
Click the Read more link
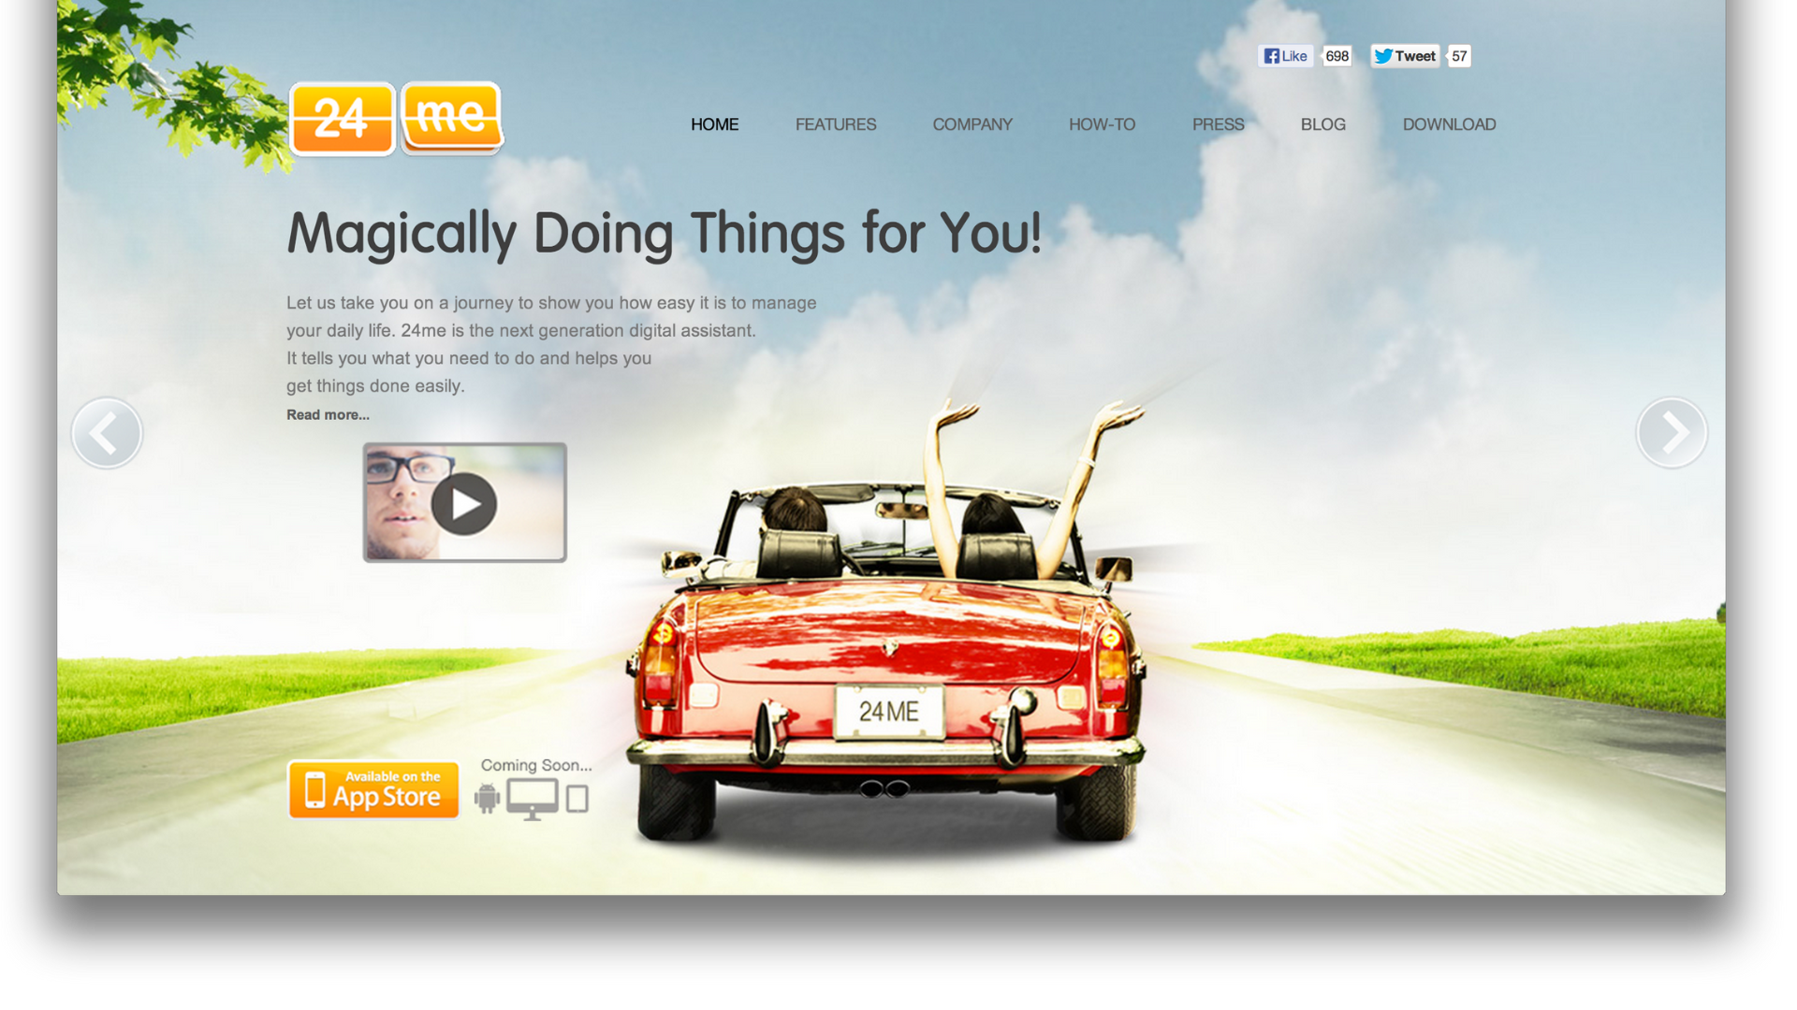(x=329, y=414)
